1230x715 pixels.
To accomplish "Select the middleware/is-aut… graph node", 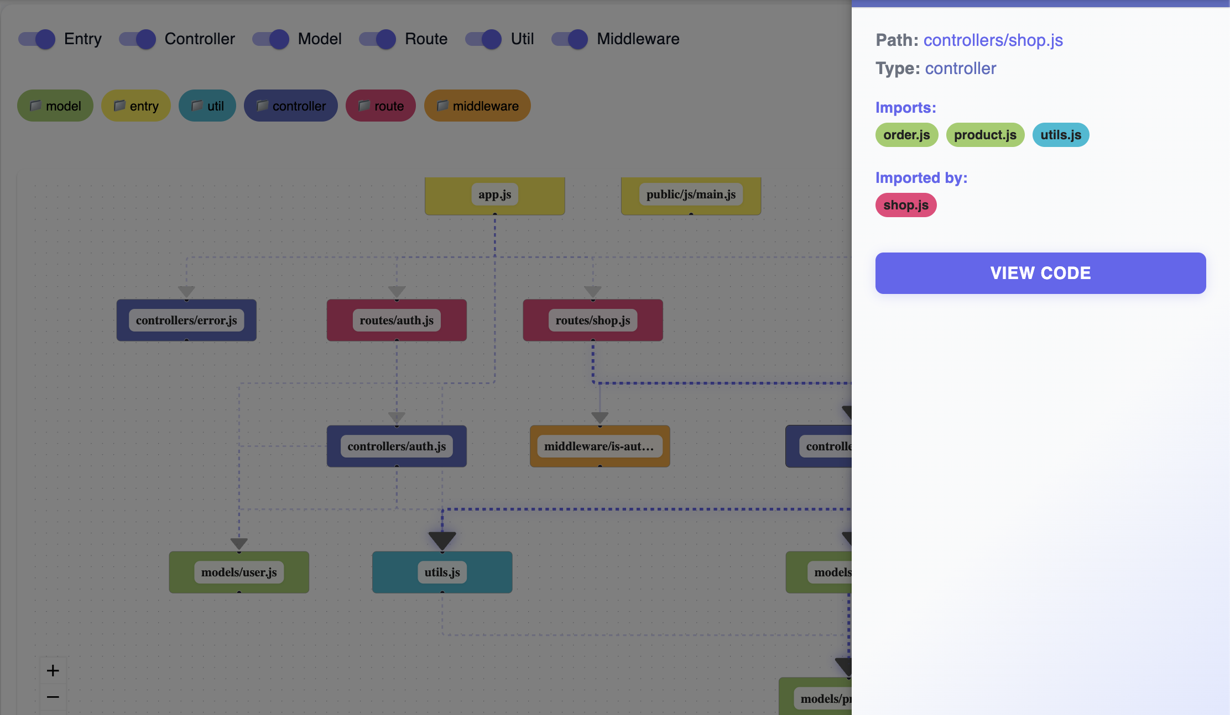I will [x=600, y=446].
